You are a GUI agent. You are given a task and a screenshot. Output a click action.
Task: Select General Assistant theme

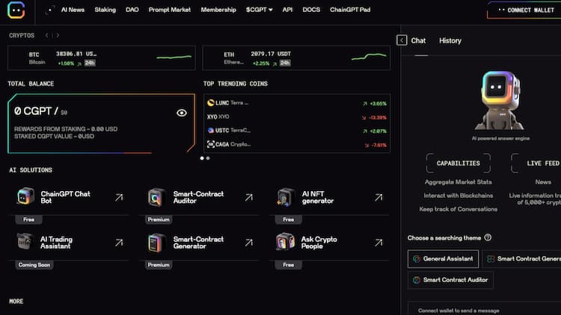444,259
